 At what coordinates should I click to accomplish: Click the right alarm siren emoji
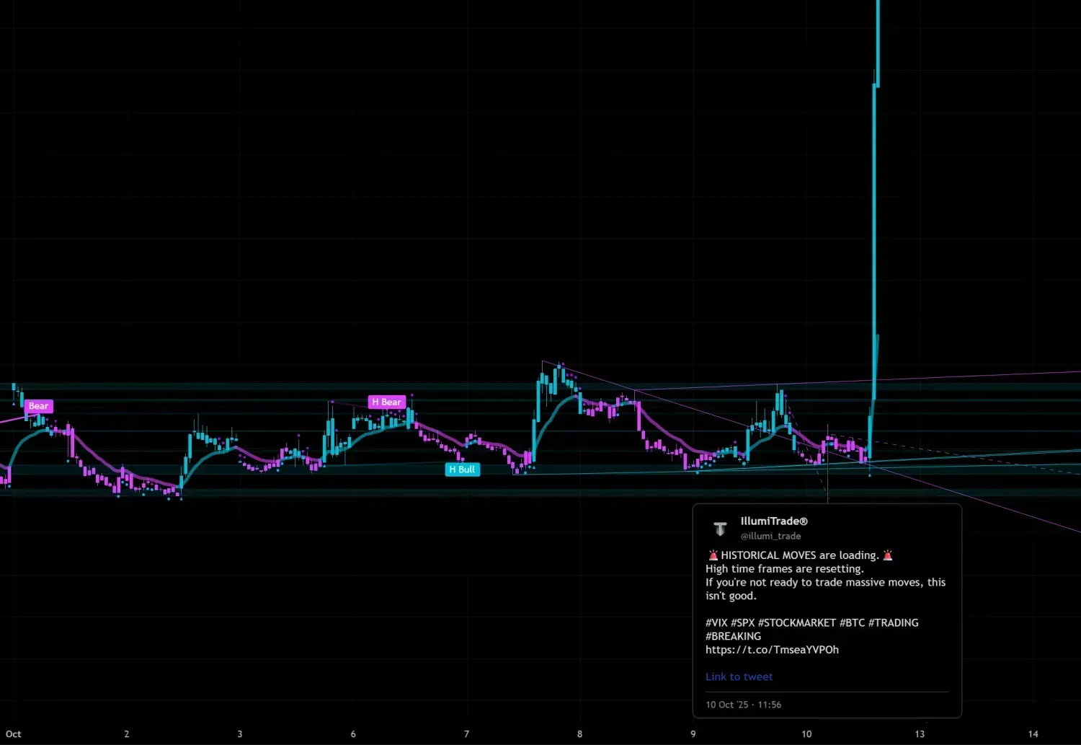888,555
